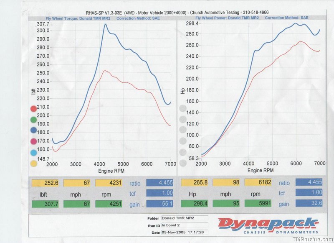Viewport: 334px width, 243px height.
Task: Click the gain label in torque panel
Action: pos(134,205)
